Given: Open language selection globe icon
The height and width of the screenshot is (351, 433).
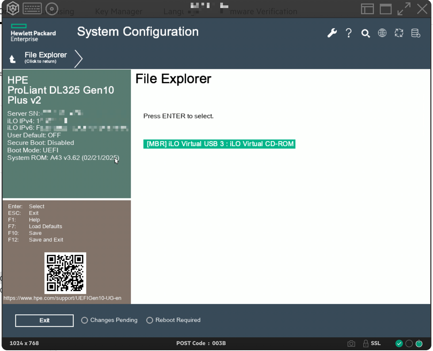Looking at the screenshot, I should (x=382, y=33).
